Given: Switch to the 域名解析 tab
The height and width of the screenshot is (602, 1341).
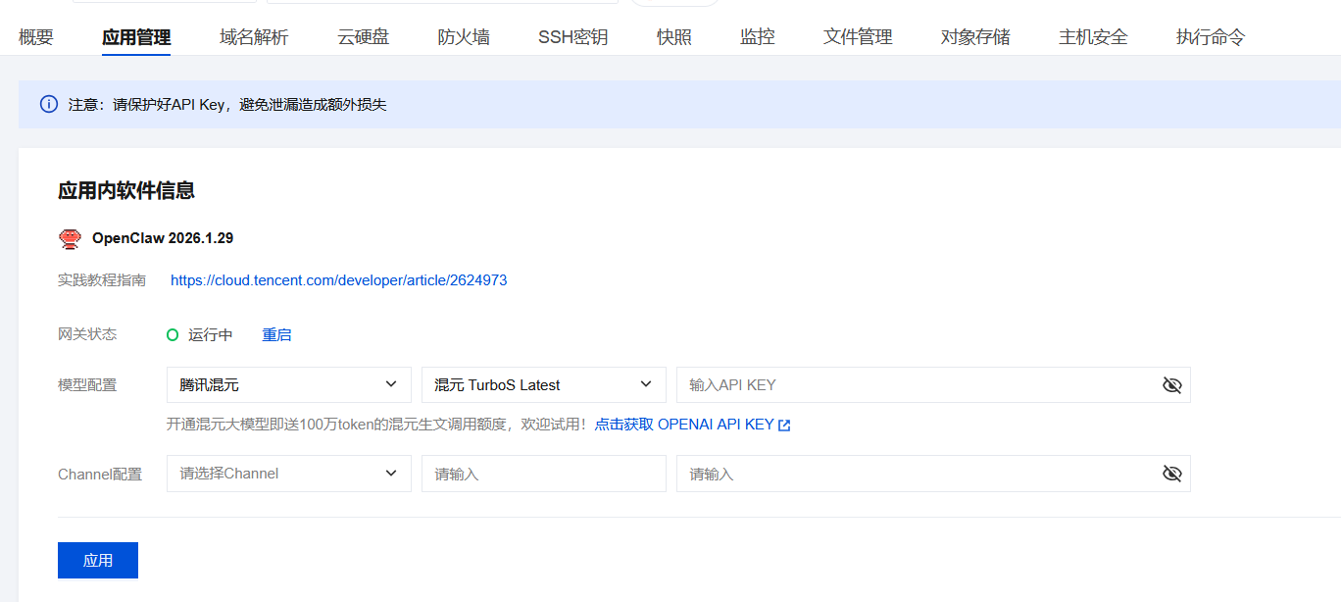Looking at the screenshot, I should [254, 37].
